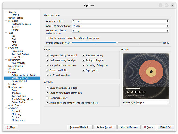Image resolution: width=178 pixels, height=134 pixels.
Task: Open the Maintenance options page
Action: (18, 120)
